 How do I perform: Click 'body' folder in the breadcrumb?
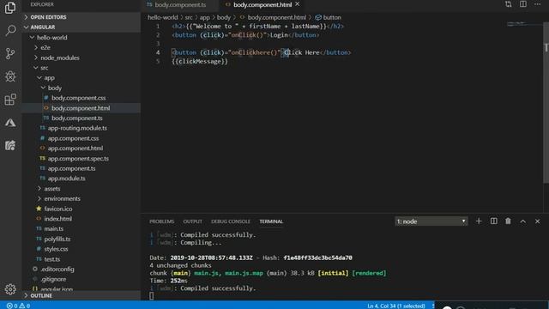[x=223, y=17]
